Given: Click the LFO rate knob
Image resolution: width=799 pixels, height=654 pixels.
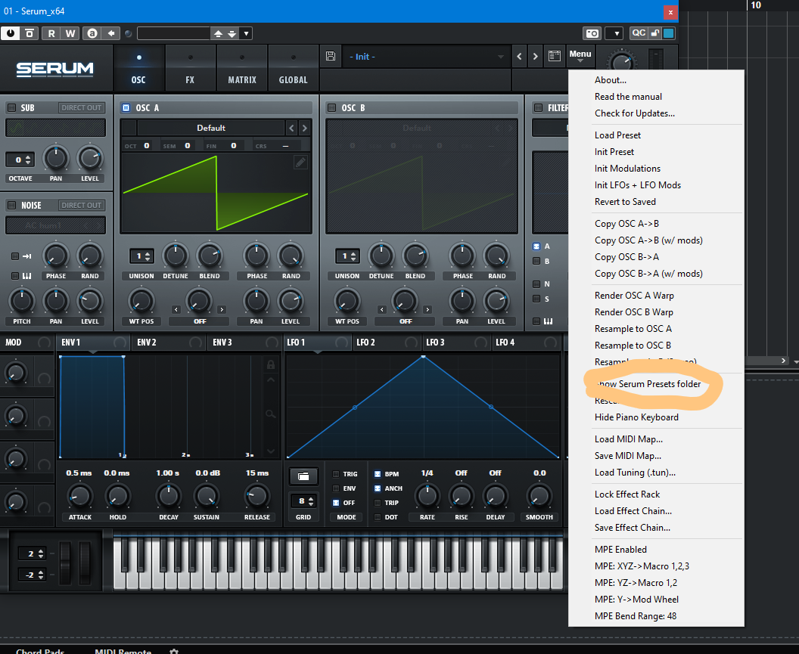Looking at the screenshot, I should (x=427, y=495).
